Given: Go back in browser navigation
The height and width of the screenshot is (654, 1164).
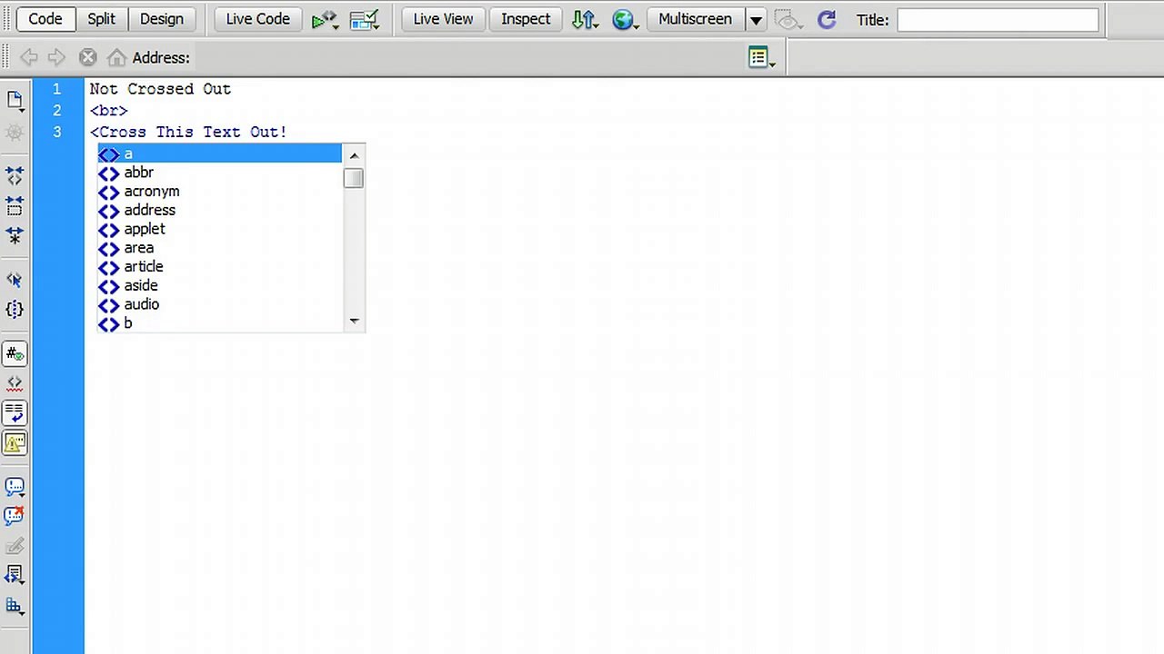Looking at the screenshot, I should tap(29, 58).
